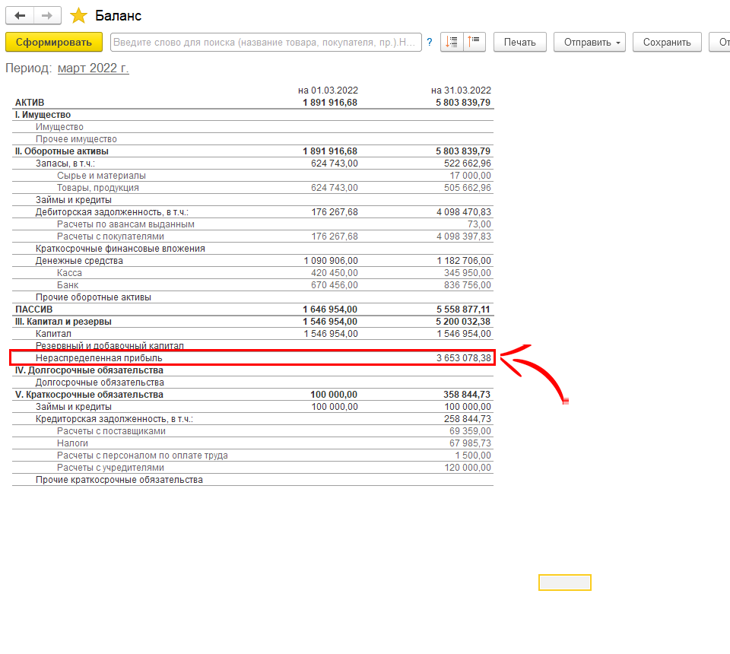Open search help question mark

pos(430,42)
